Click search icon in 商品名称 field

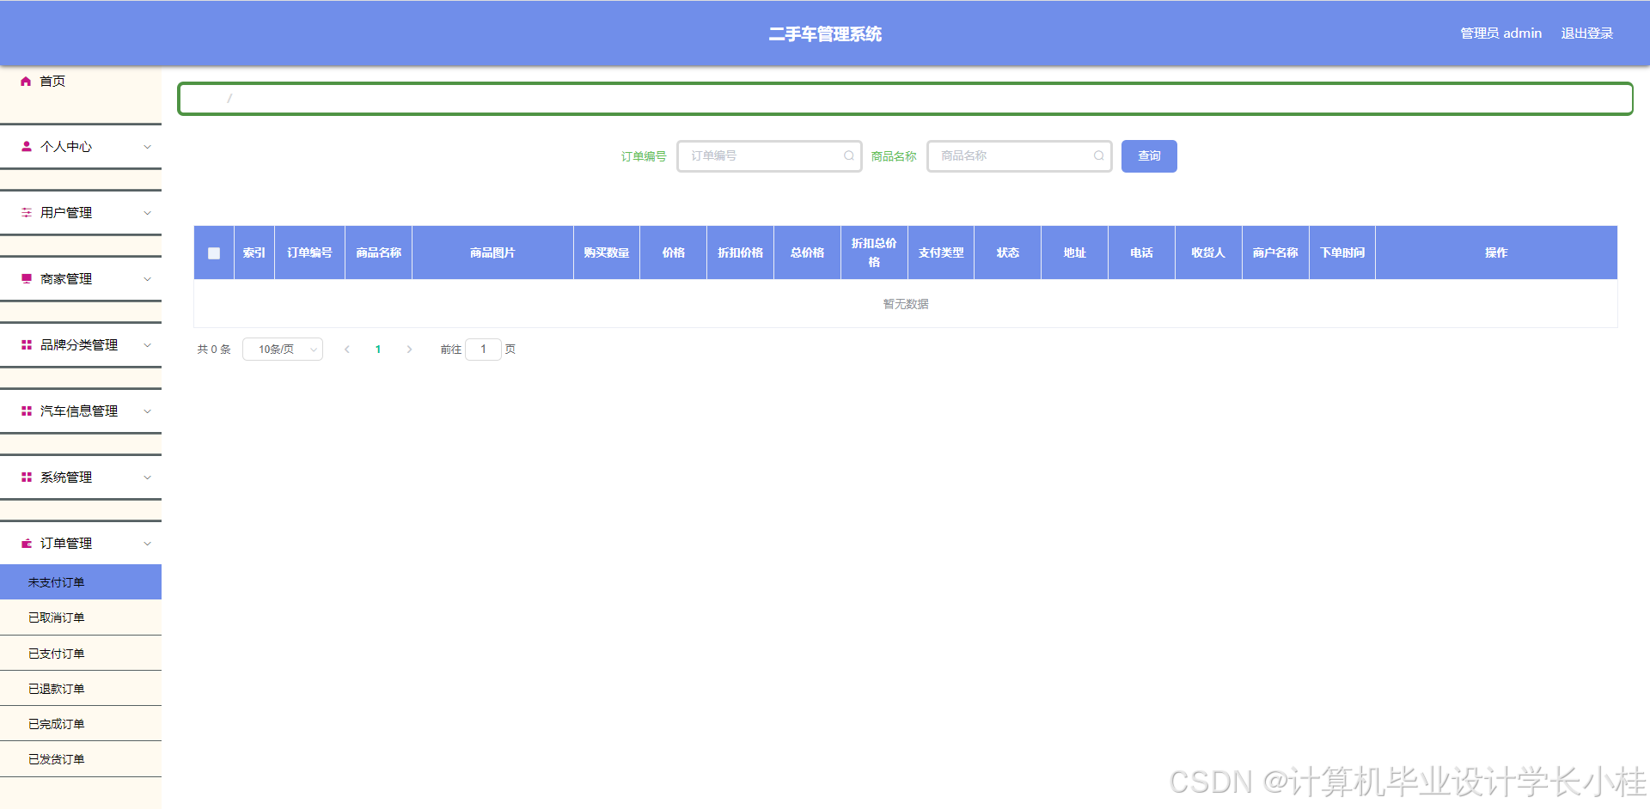(1098, 156)
